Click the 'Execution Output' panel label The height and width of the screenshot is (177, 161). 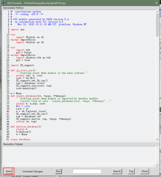pos(13,144)
